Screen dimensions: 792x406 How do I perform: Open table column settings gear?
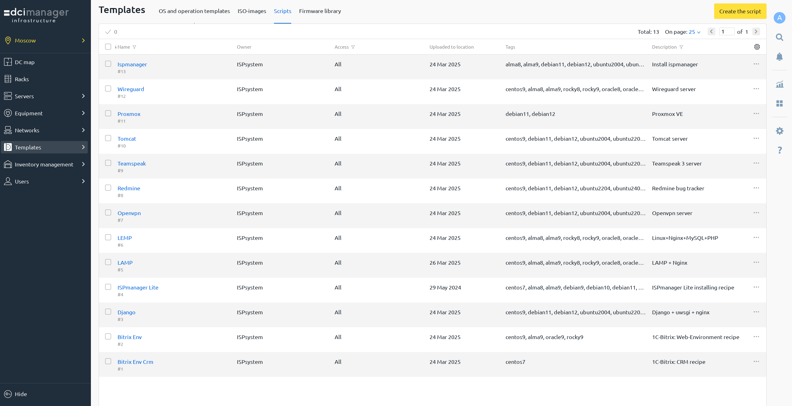(x=757, y=47)
